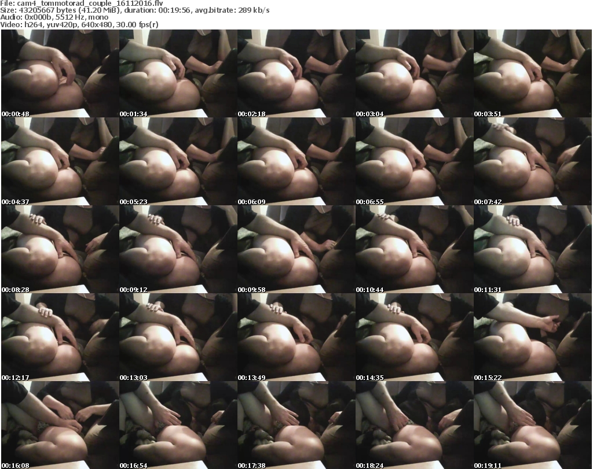Choose the thumbnail stamped 00:10:44

tap(414, 249)
